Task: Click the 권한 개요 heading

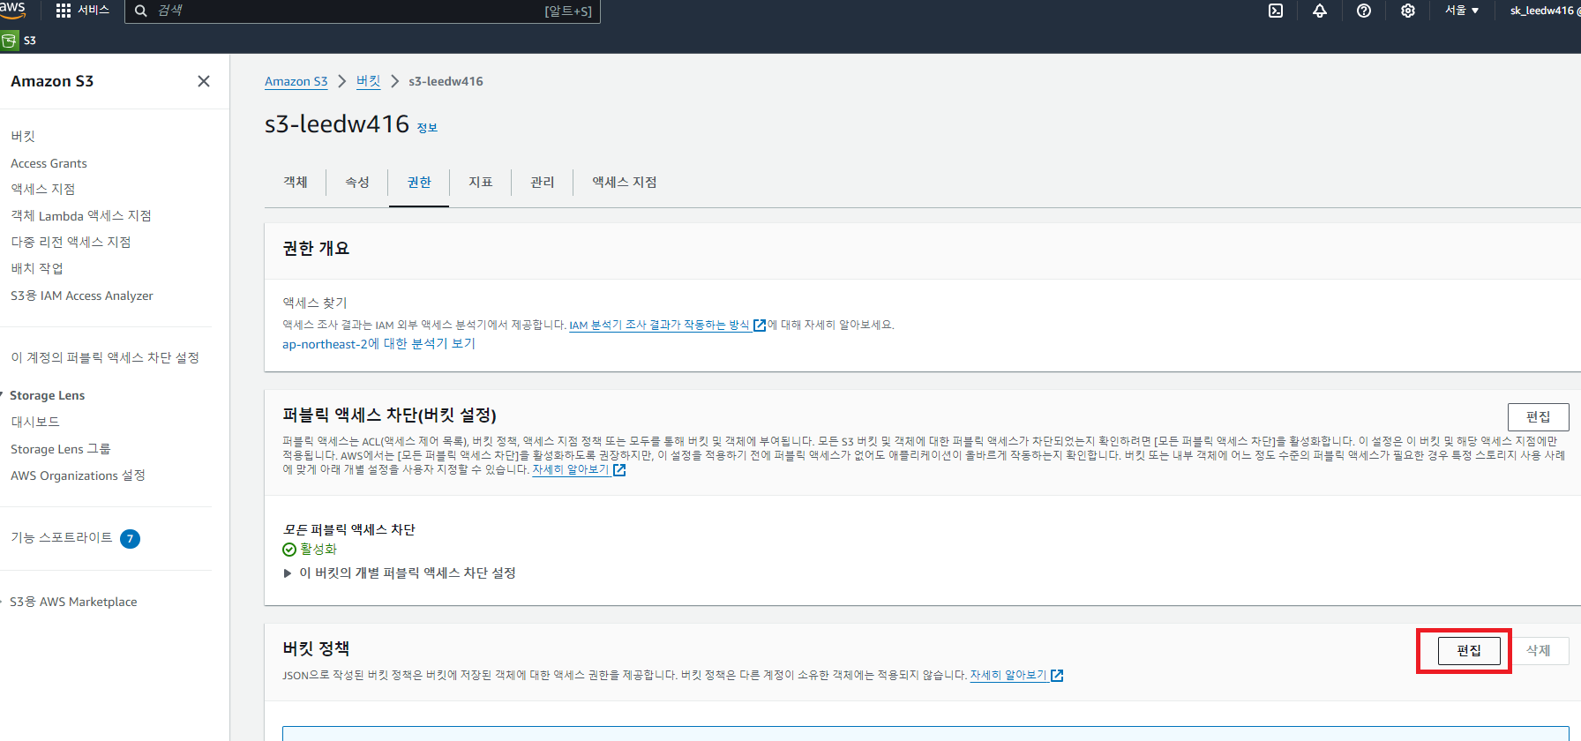Action: pyautogui.click(x=316, y=249)
